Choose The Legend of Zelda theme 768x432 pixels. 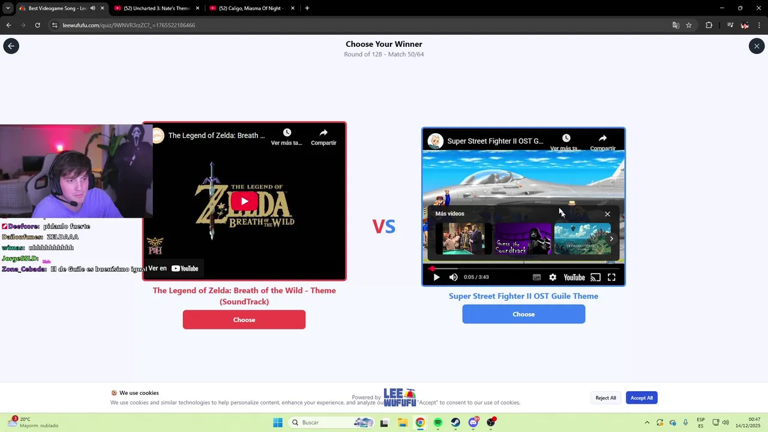coord(244,320)
